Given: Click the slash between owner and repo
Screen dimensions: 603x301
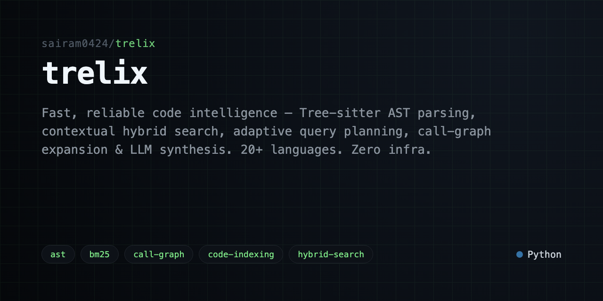Looking at the screenshot, I should 112,44.
